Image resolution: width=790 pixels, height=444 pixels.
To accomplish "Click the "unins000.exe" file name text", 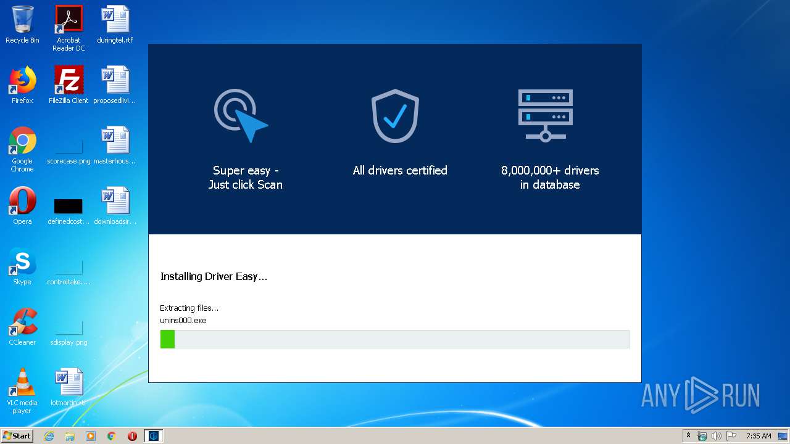I will coord(183,321).
